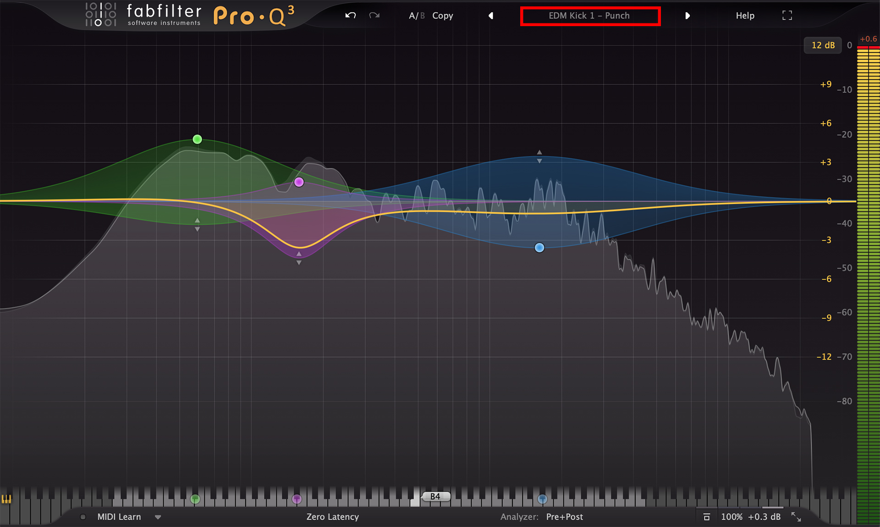
Task: Expand the MIDI Learn dropdown arrow
Action: (x=158, y=517)
